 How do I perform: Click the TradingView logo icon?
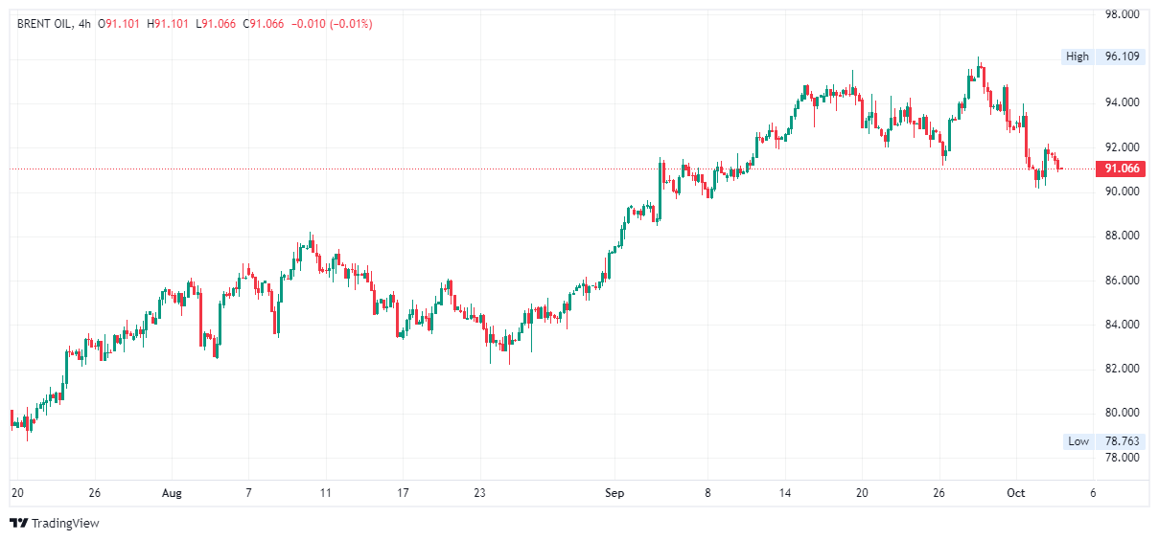[x=18, y=523]
